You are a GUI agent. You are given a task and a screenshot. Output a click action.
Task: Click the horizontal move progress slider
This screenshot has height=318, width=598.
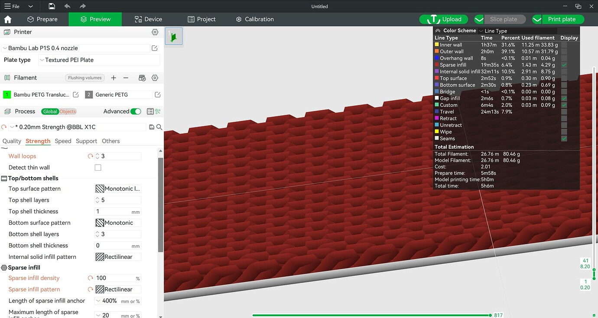pyautogui.click(x=371, y=315)
